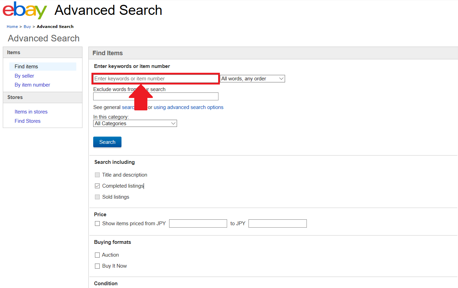This screenshot has width=458, height=288.
Task: Click the 'Stores' sidebar header
Action: click(42, 97)
